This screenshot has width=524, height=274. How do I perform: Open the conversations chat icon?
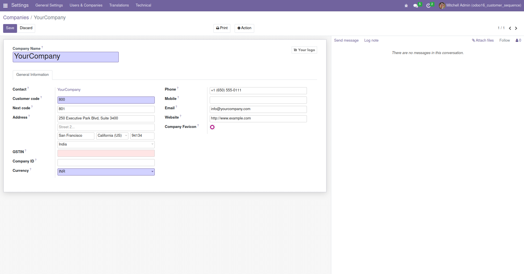[x=416, y=5]
